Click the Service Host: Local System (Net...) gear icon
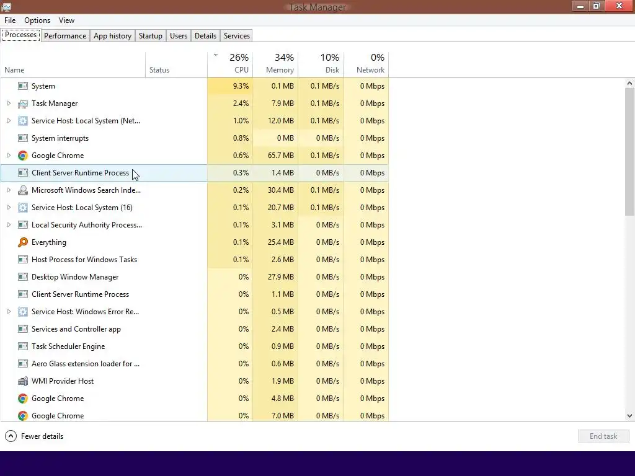Viewport: 635px width, 476px height. [23, 121]
